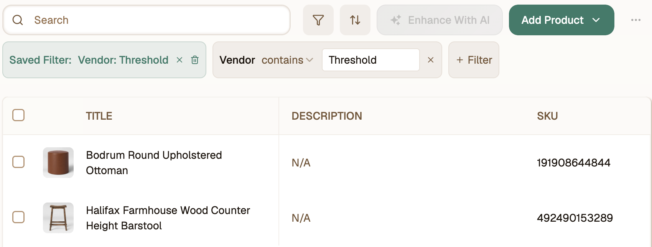The height and width of the screenshot is (247, 652).
Task: Open the 'contains' operator dropdown
Action: click(287, 60)
